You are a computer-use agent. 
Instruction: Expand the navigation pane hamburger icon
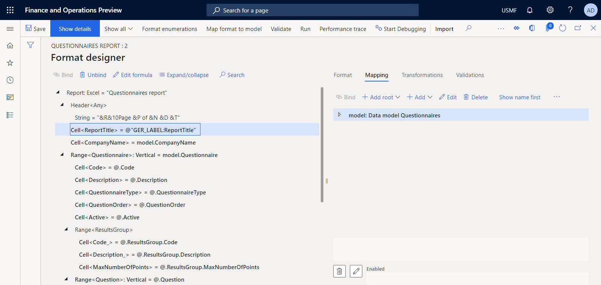[x=10, y=29]
